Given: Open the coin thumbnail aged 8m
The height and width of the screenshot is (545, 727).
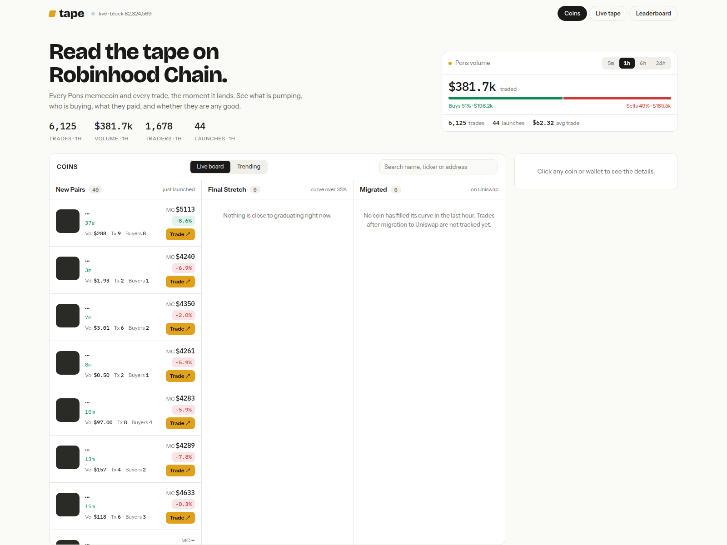Looking at the screenshot, I should click(x=68, y=363).
